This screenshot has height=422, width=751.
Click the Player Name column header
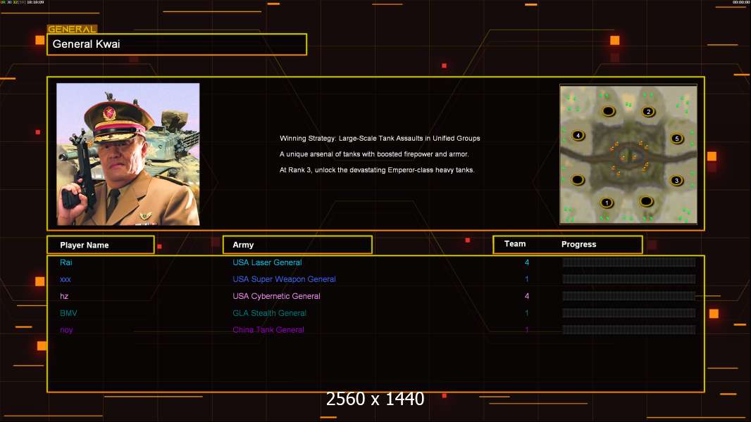pos(101,245)
